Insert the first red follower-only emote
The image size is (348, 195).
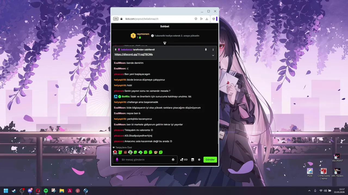tap(115, 152)
